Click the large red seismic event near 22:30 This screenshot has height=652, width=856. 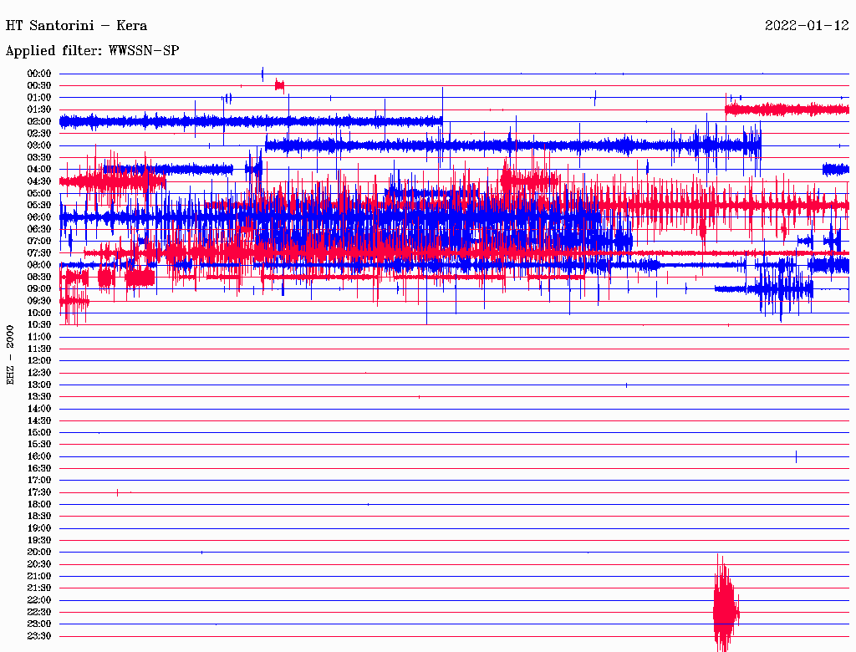pos(726,603)
